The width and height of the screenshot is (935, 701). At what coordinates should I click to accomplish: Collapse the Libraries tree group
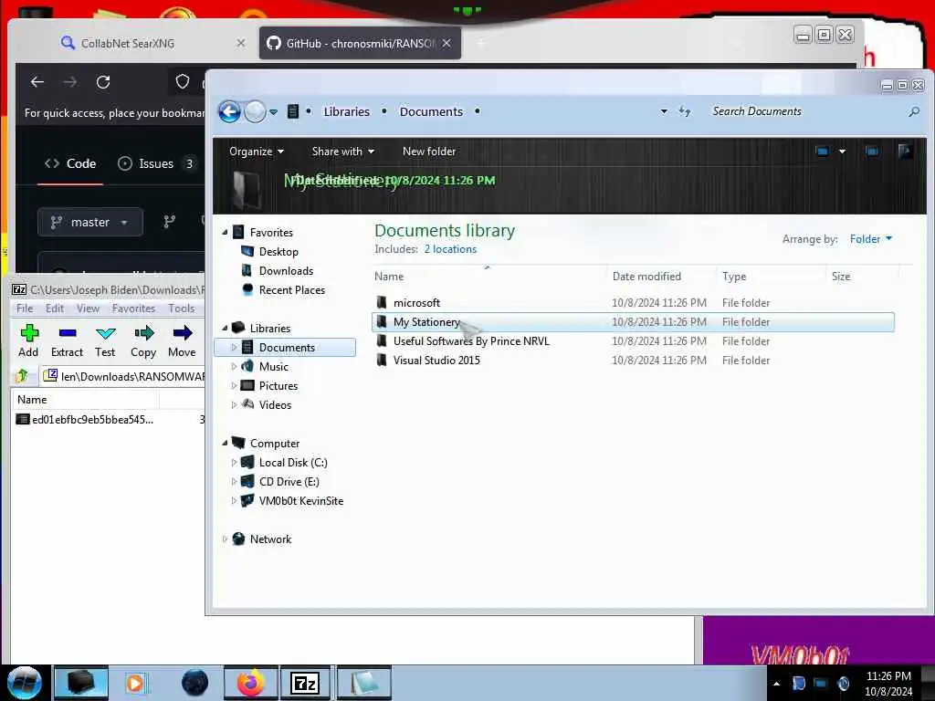point(225,329)
